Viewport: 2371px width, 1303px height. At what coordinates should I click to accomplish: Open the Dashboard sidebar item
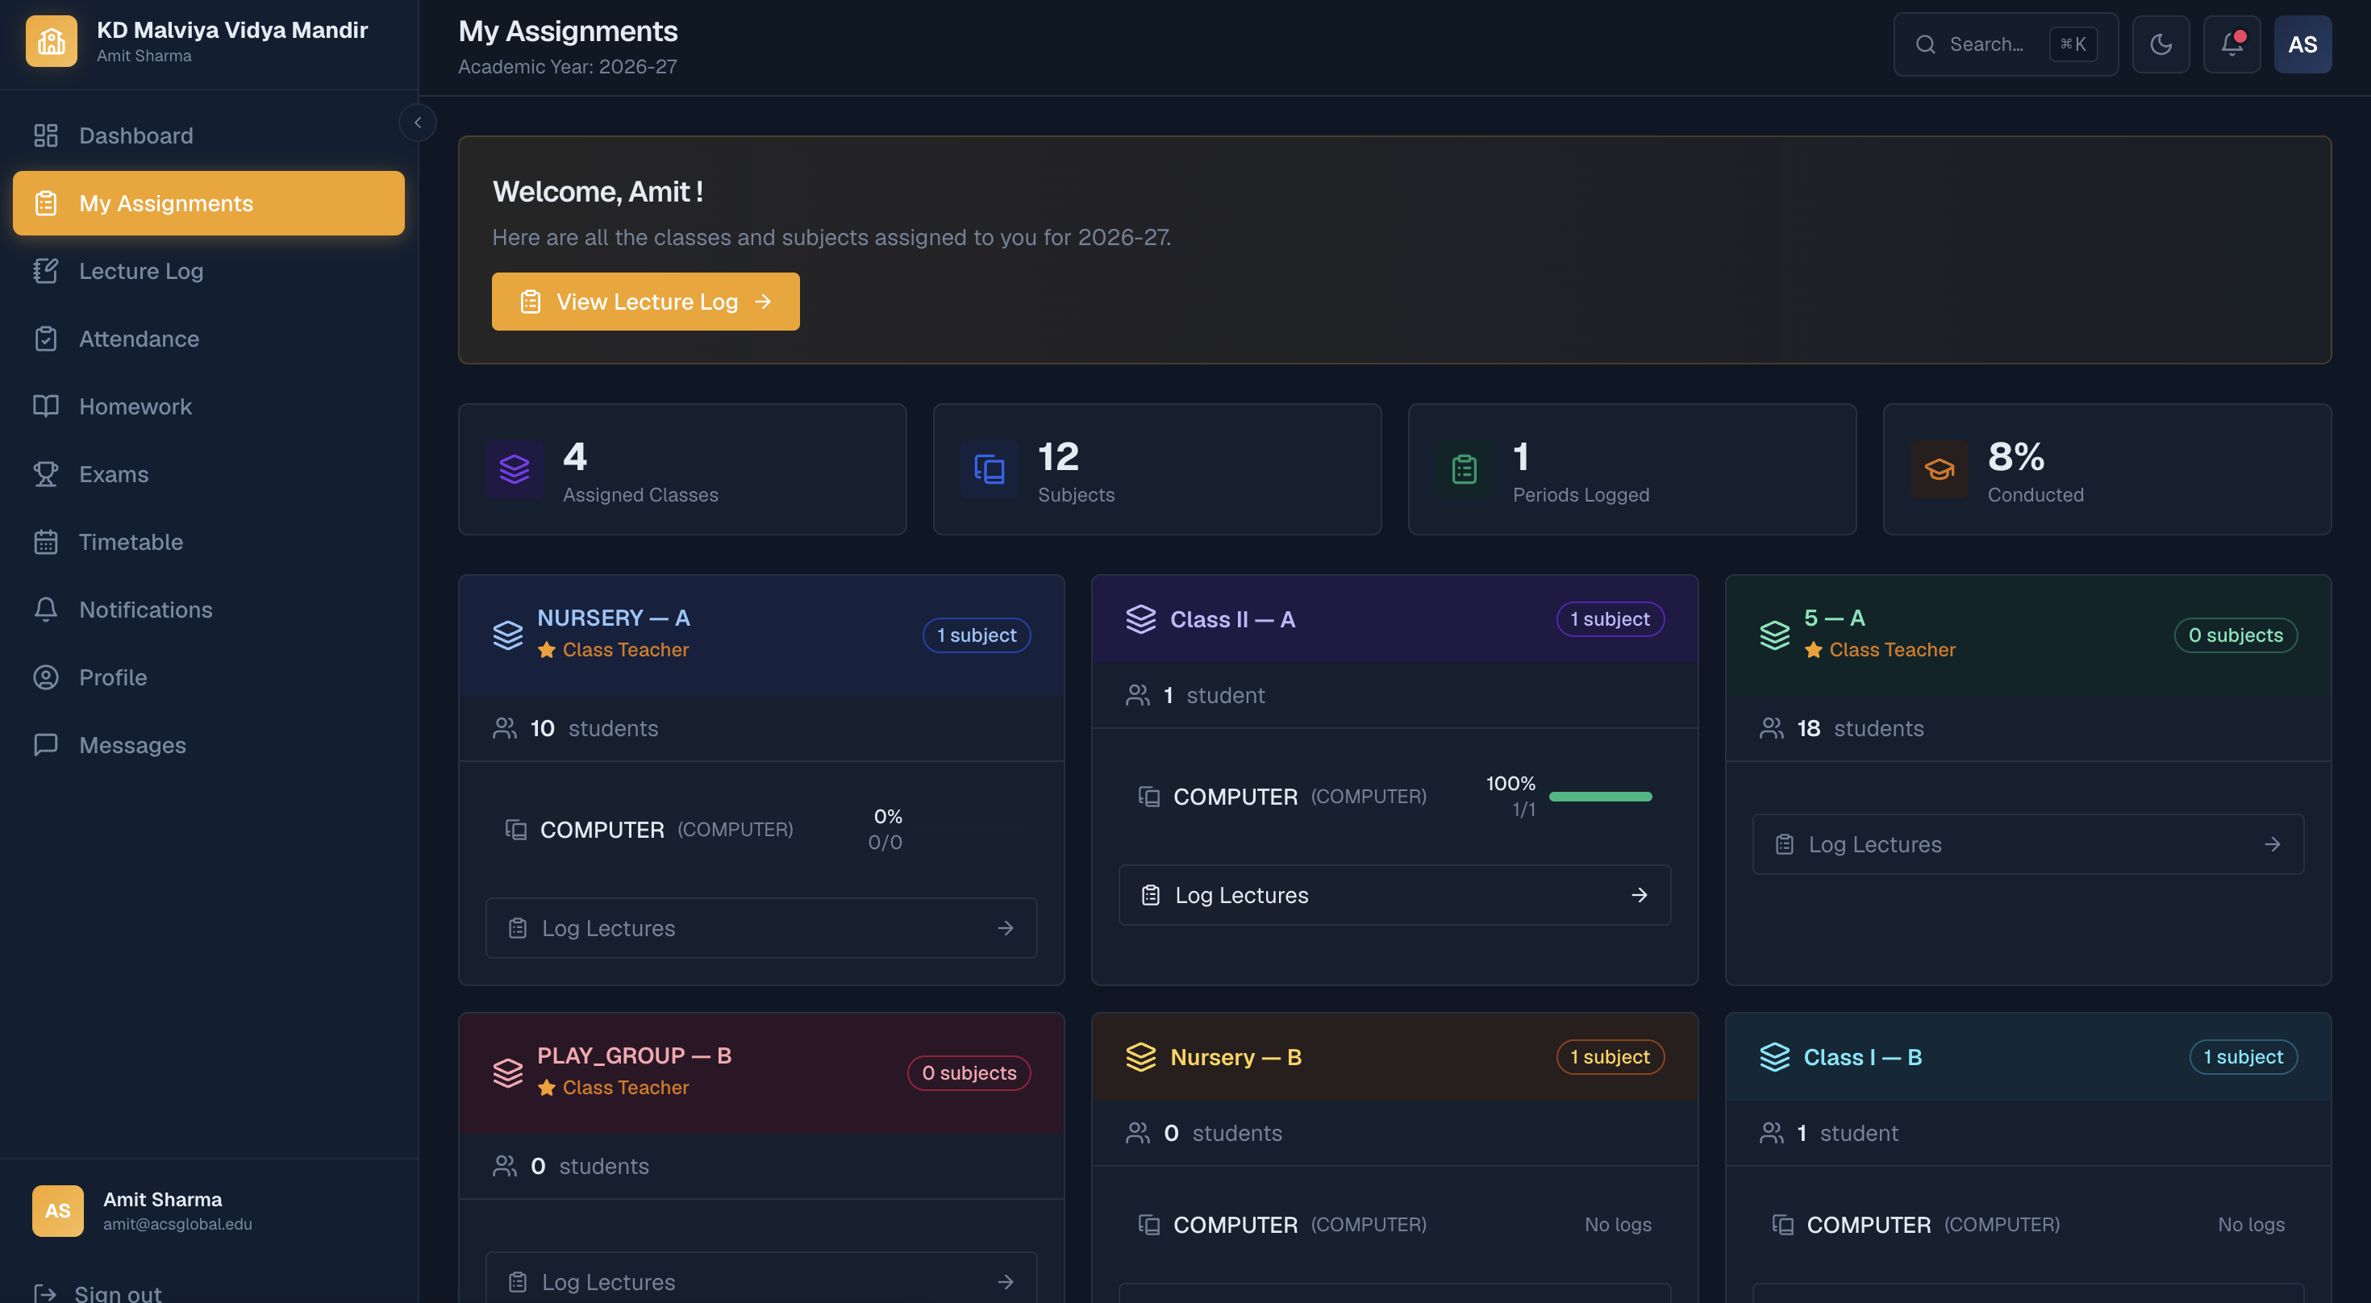pyautogui.click(x=209, y=135)
